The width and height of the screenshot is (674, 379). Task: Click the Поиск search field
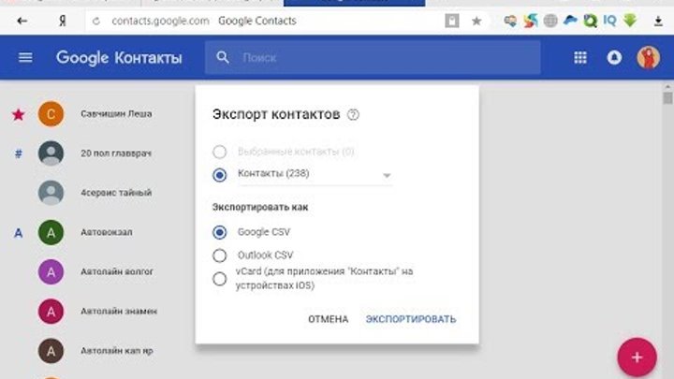click(374, 58)
